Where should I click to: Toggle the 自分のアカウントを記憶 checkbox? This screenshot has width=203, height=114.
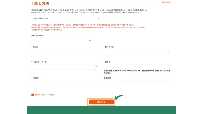pos(33,95)
